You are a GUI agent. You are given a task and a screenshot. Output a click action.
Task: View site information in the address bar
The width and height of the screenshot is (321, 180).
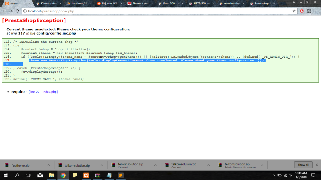coord(25,11)
